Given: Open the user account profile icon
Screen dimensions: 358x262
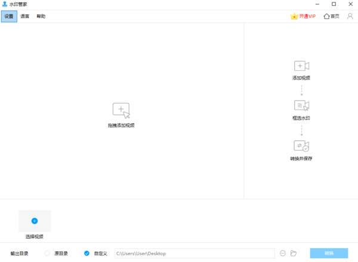Looking at the screenshot, I should [x=350, y=17].
